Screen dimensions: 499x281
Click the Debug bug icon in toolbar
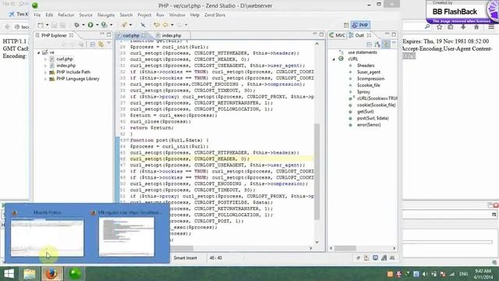click(x=76, y=25)
